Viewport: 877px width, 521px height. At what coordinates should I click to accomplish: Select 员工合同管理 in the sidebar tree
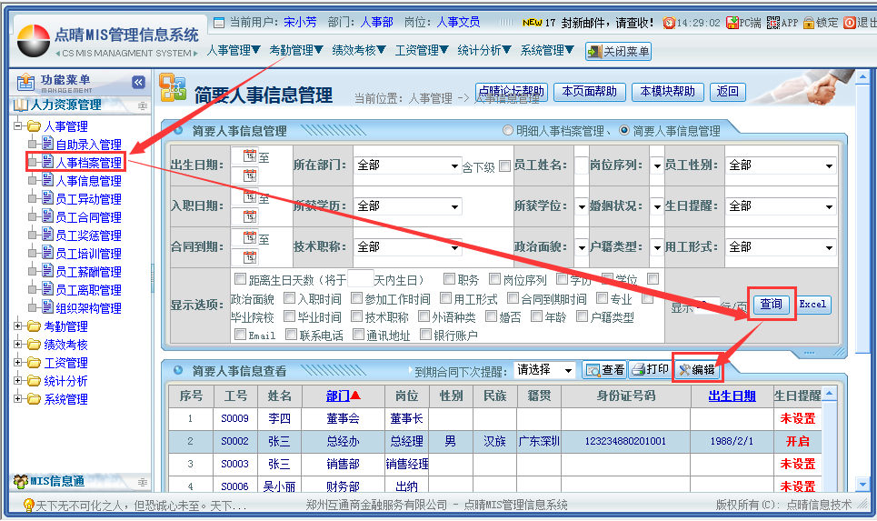coord(88,217)
